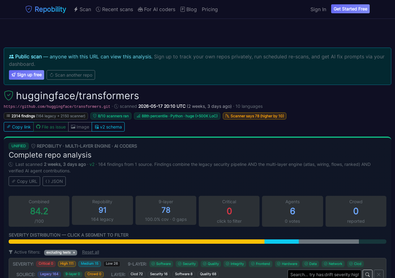The image size is (395, 278).
Task: Filter by Quality 68 layer
Action: tap(208, 274)
